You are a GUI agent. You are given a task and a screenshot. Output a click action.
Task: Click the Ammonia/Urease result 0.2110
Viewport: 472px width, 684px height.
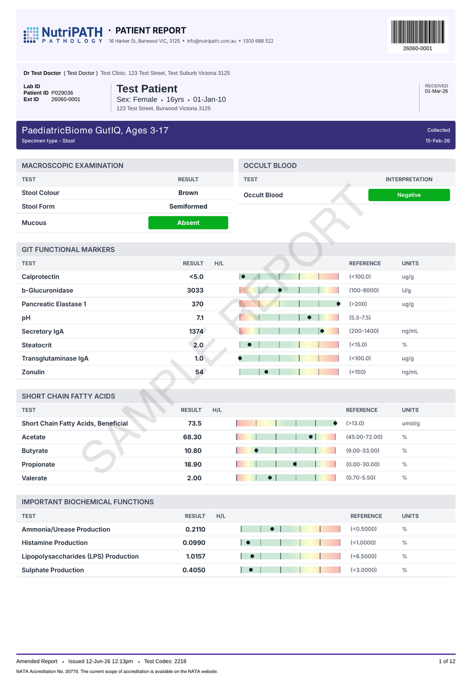[195, 529]
